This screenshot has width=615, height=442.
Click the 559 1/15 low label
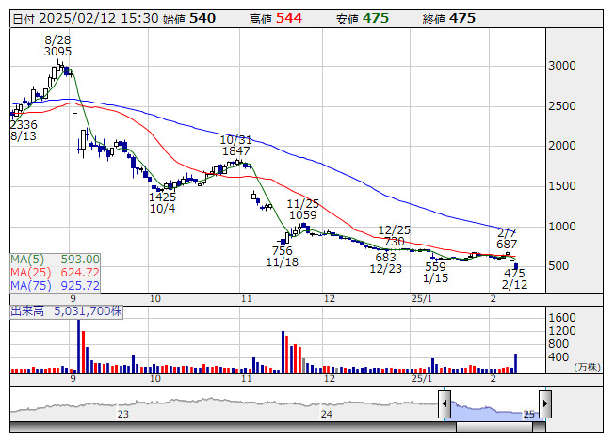click(435, 272)
